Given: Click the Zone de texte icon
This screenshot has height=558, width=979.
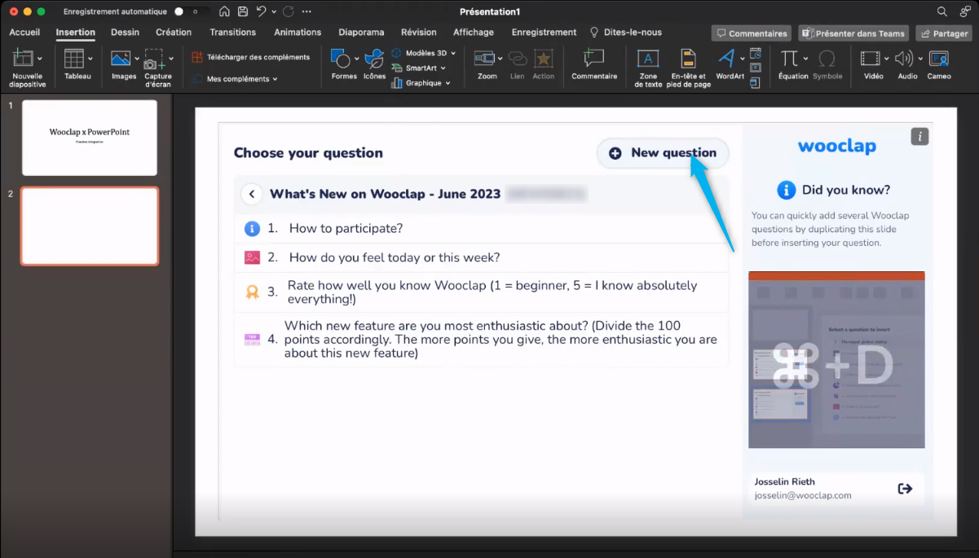Looking at the screenshot, I should 648,59.
